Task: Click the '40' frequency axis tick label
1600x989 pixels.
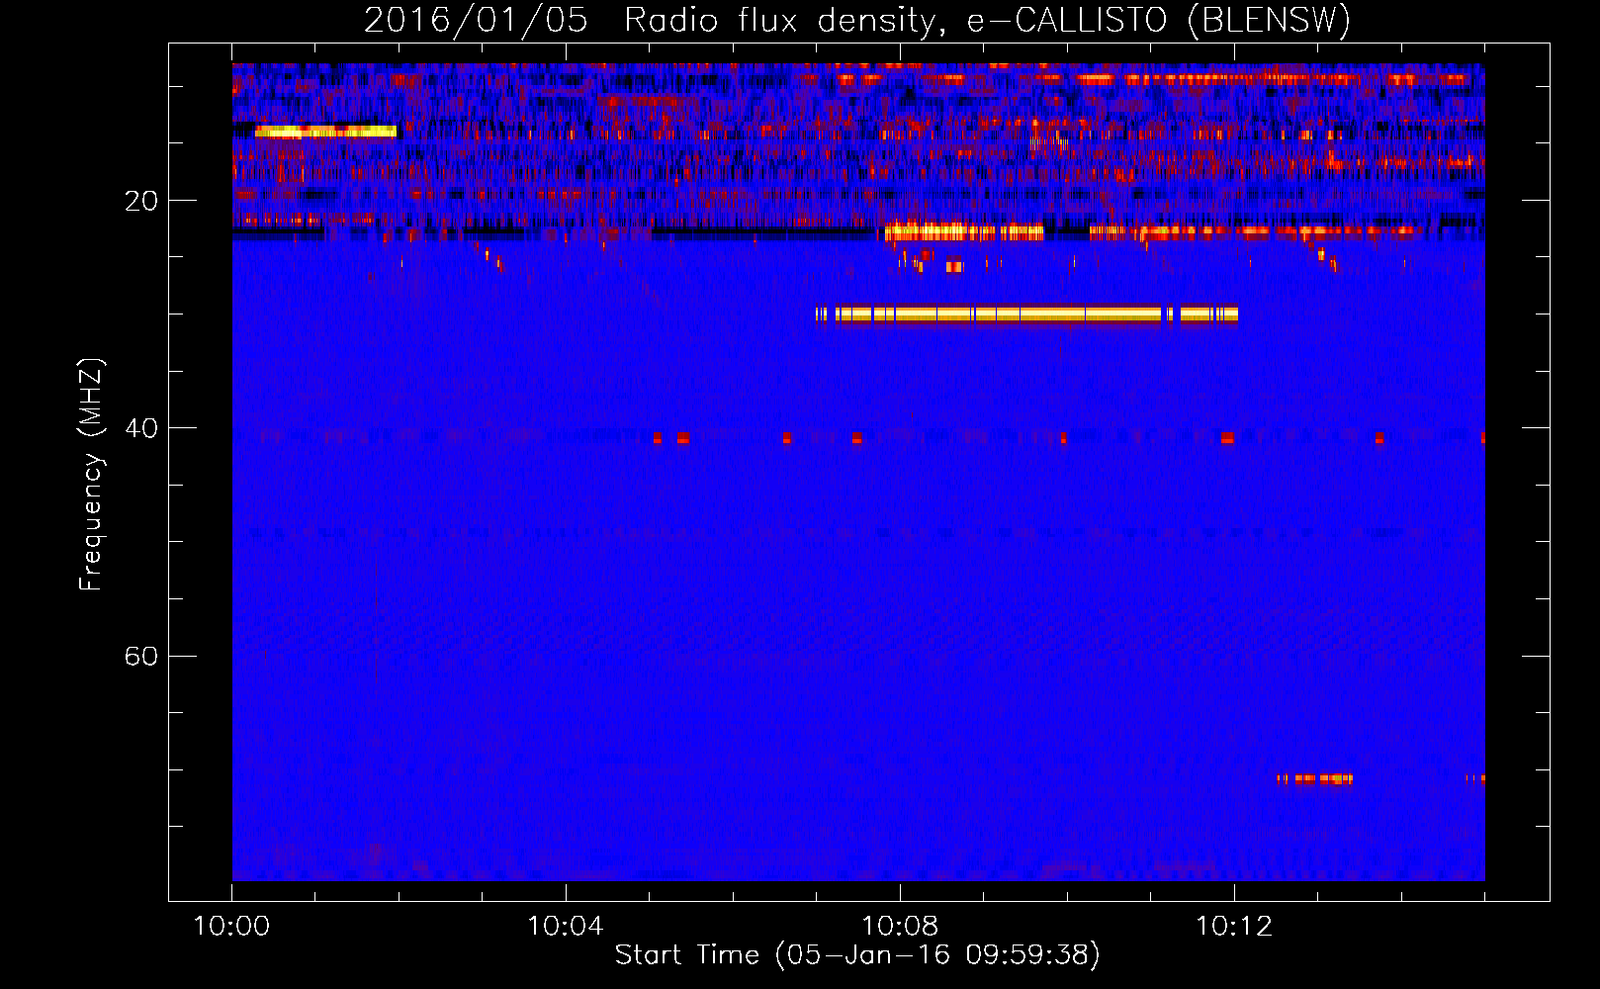Action: click(x=141, y=428)
